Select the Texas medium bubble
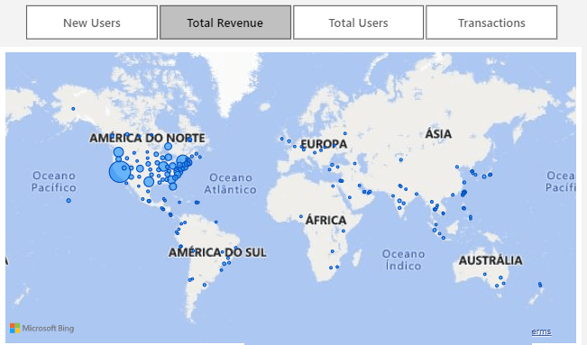 [x=149, y=182]
